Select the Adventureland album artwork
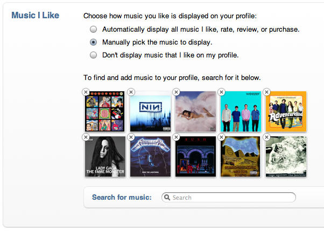This screenshot has height=233, width=324. (286, 112)
